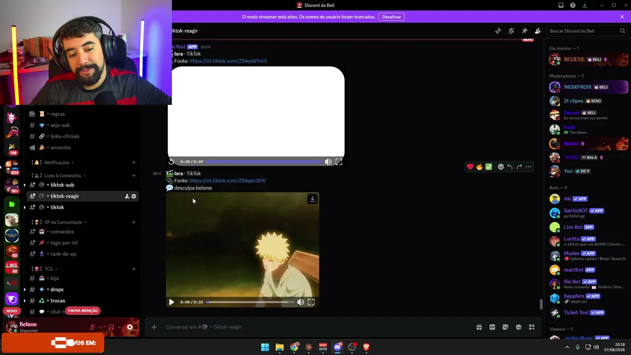
Task: Click the Desativar streamer mode button
Action: click(x=391, y=17)
